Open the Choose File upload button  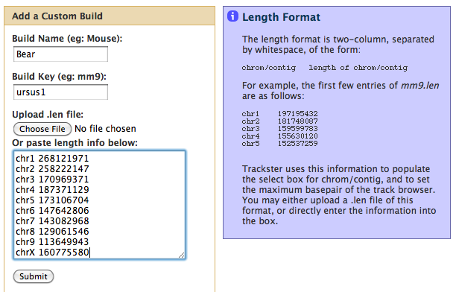tap(42, 129)
